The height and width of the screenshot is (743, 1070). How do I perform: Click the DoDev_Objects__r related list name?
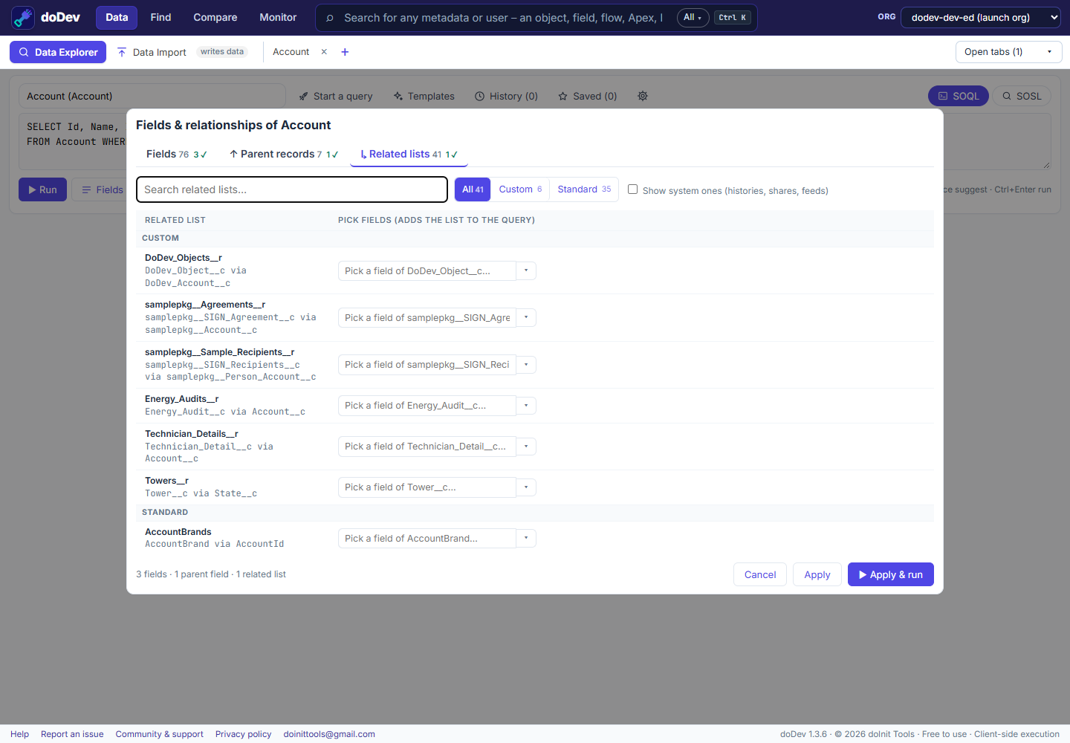184,258
